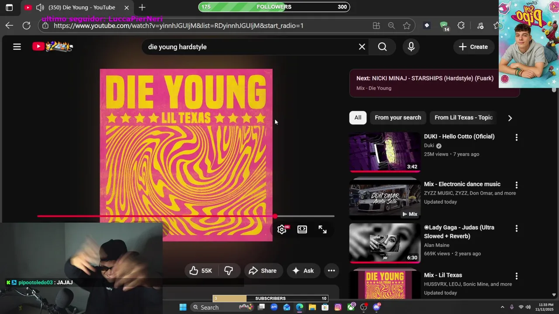Open more actions three-dot menu below video
This screenshot has height=314, width=559.
(331, 271)
